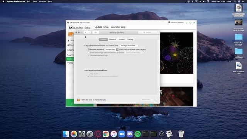Switch to the FileVault tab

tap(112, 39)
